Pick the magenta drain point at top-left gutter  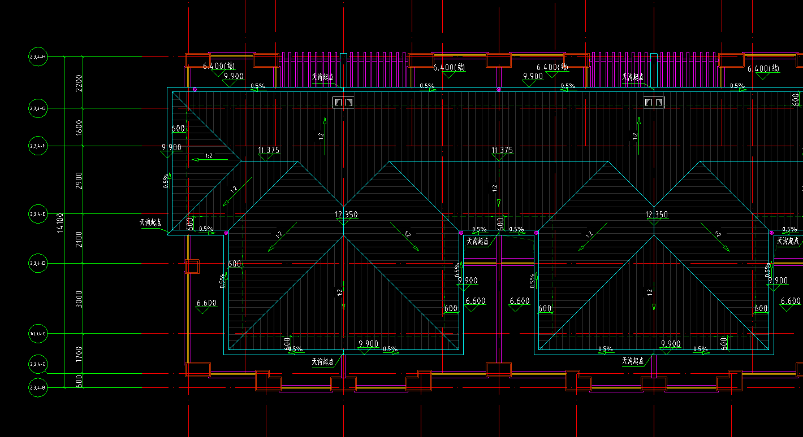195,89
